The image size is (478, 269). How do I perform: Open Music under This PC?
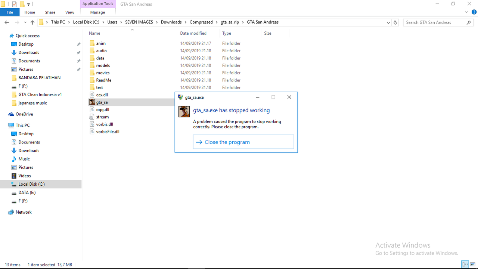(x=24, y=159)
